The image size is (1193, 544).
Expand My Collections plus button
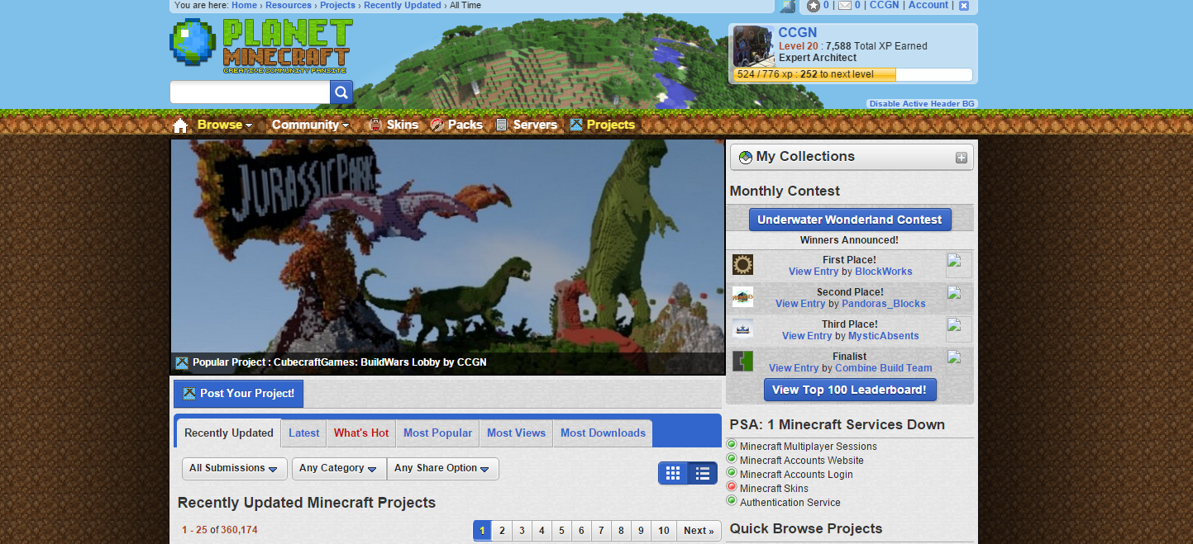[962, 158]
